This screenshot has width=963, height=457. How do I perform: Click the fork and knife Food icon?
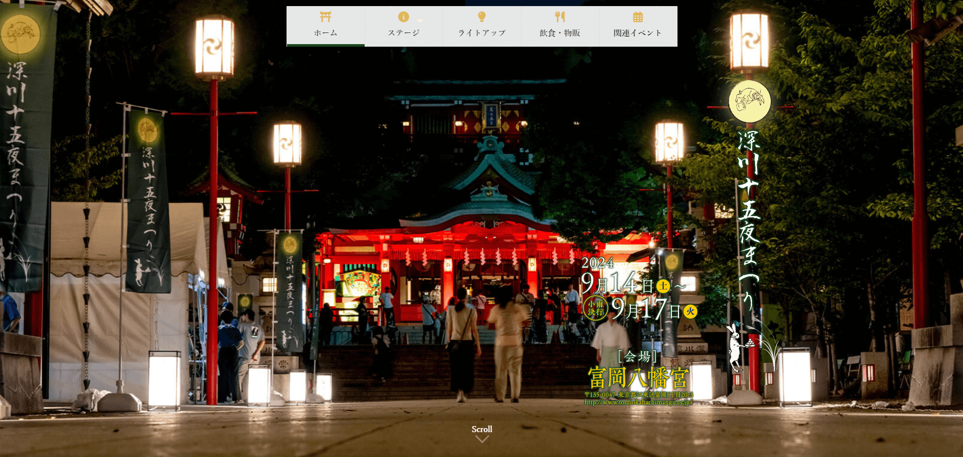click(x=560, y=17)
